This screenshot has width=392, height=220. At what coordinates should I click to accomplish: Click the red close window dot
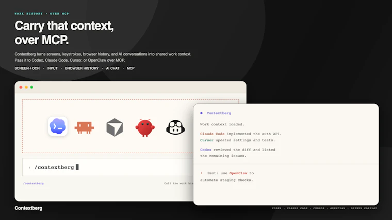click(21, 87)
